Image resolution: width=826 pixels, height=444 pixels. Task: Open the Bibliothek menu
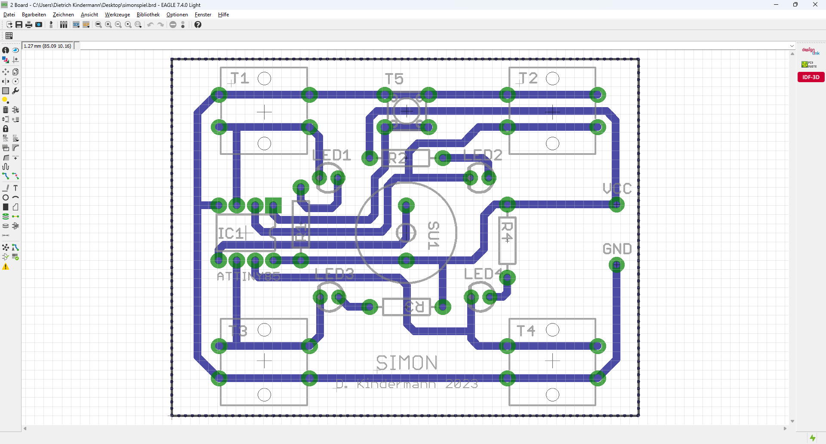[148, 15]
